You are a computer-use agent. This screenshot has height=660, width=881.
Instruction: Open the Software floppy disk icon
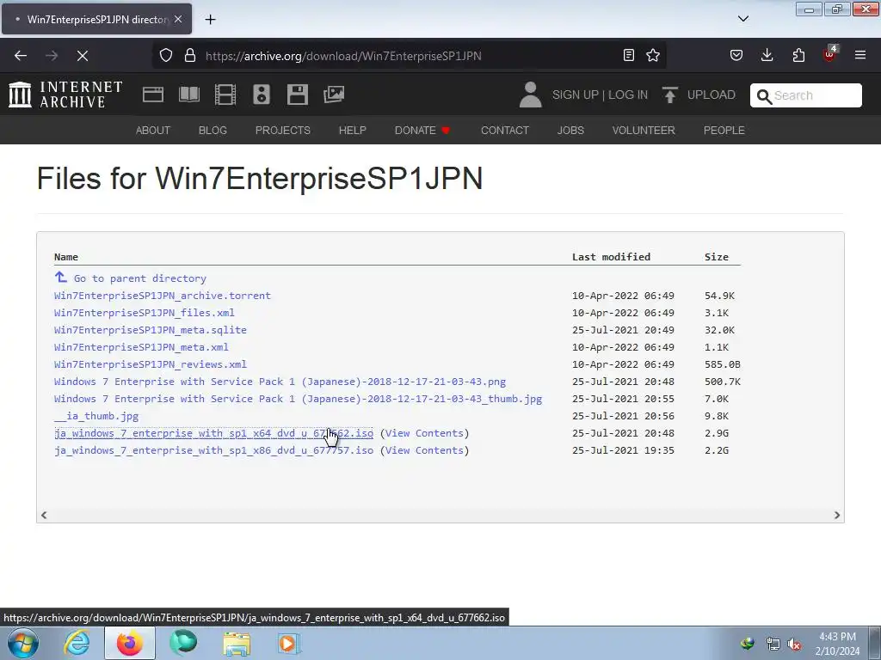(x=297, y=95)
